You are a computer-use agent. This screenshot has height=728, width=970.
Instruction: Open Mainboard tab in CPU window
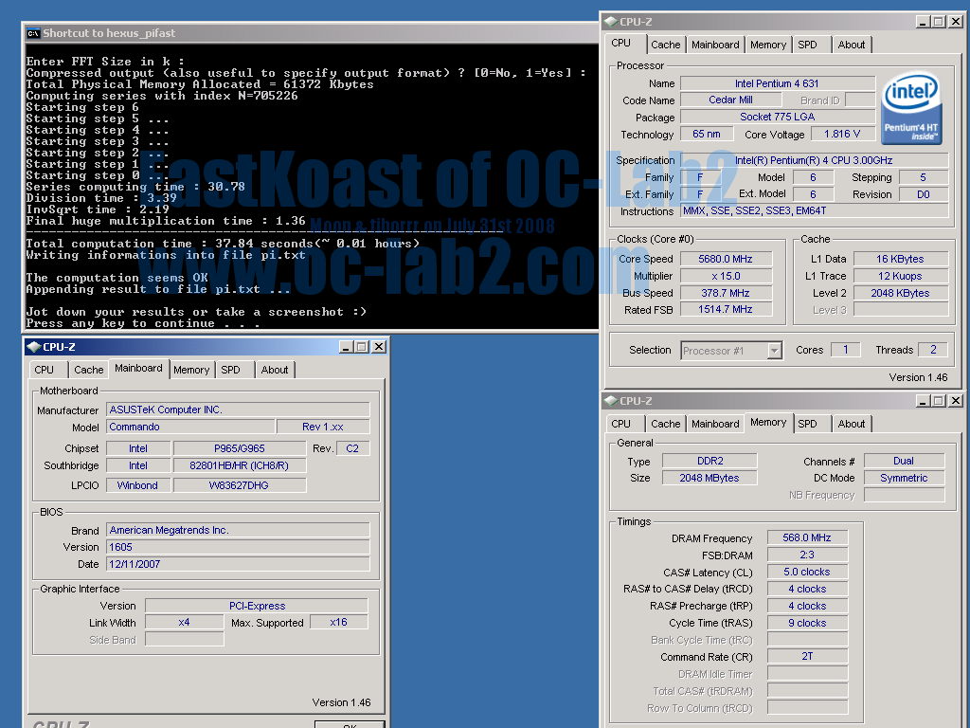pyautogui.click(x=715, y=45)
